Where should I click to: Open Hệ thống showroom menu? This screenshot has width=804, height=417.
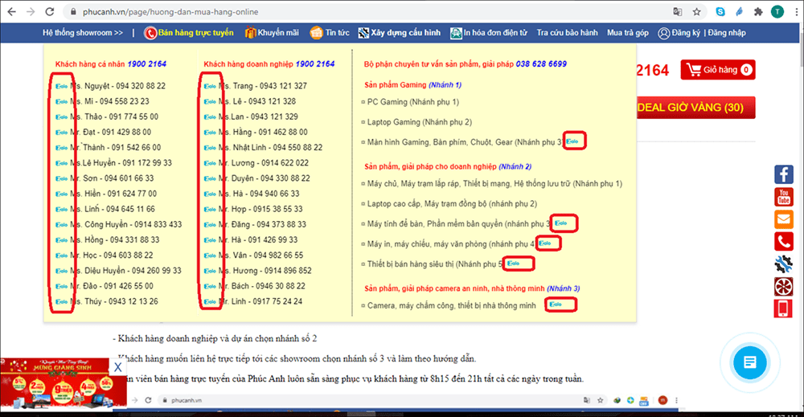(83, 33)
